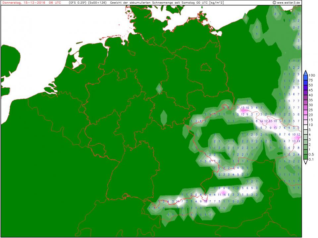Screen dimensions: 318x238
Task: Click the top arrow of the color scale
Action: click(305, 72)
